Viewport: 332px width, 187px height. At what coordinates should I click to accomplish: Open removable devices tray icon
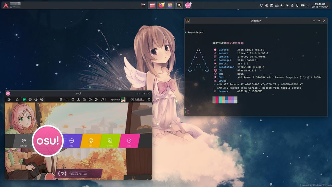point(292,5)
